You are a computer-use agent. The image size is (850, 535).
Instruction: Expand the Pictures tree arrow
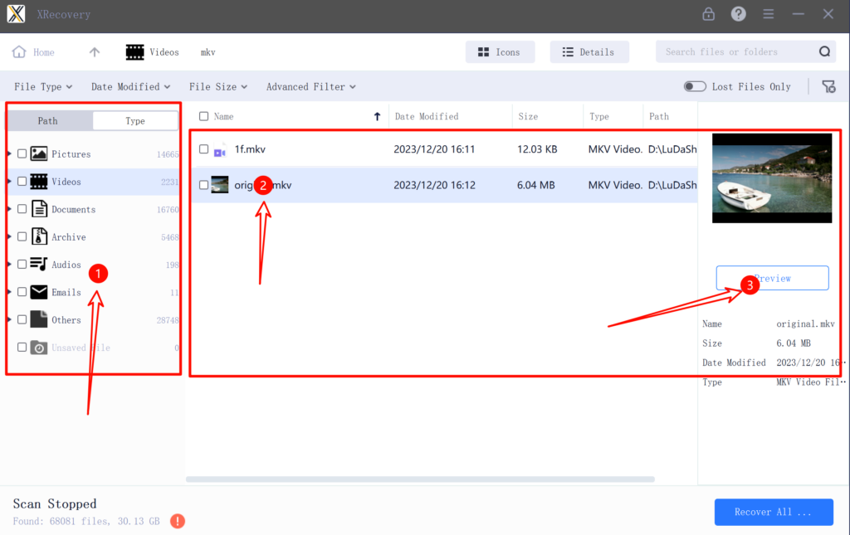pos(9,153)
